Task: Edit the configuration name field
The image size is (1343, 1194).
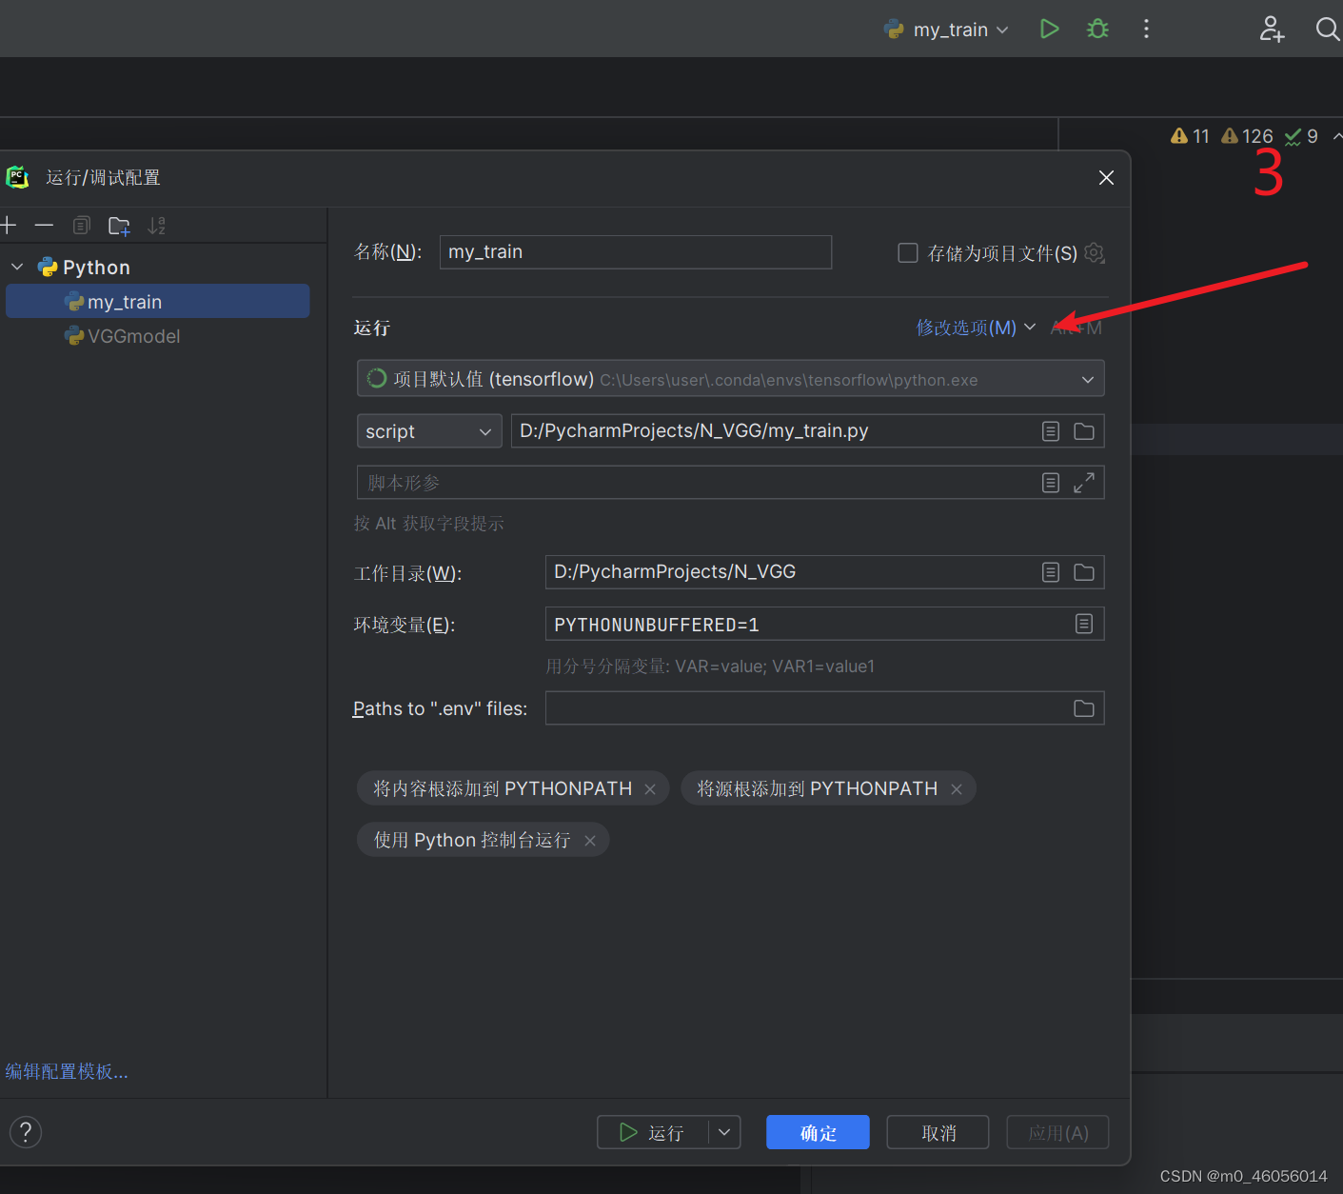Action: tap(635, 251)
